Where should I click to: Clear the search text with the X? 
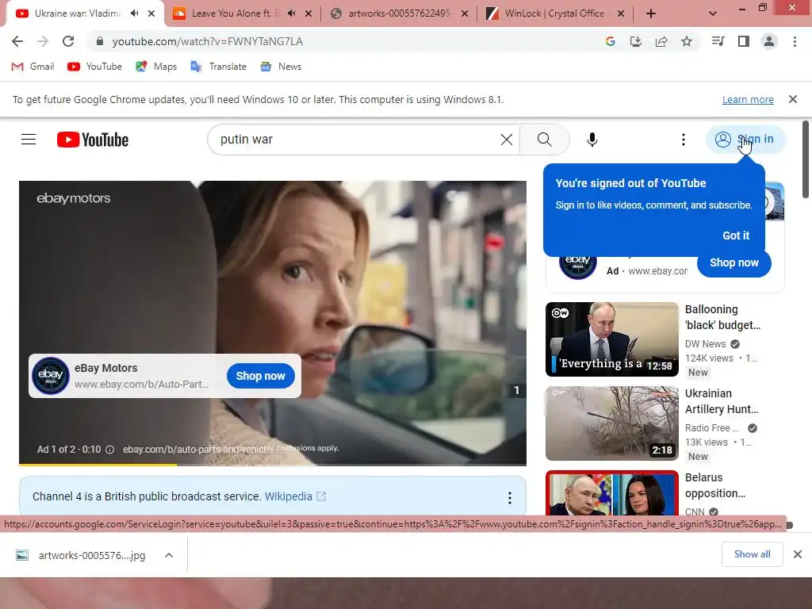[x=507, y=140]
